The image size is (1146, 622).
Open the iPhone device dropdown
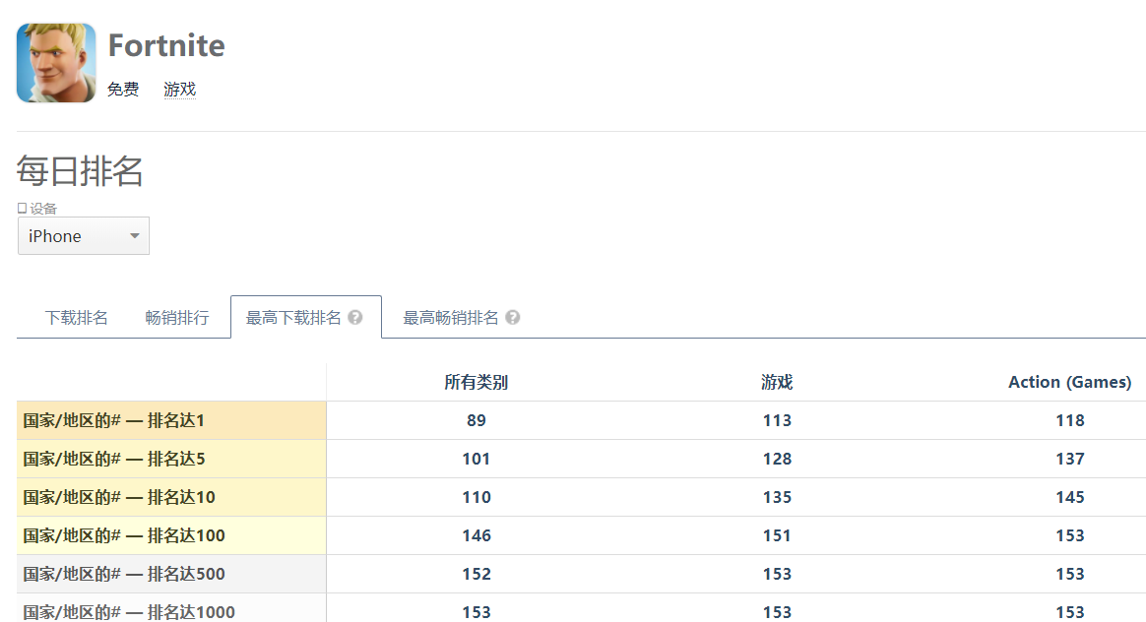tap(84, 235)
